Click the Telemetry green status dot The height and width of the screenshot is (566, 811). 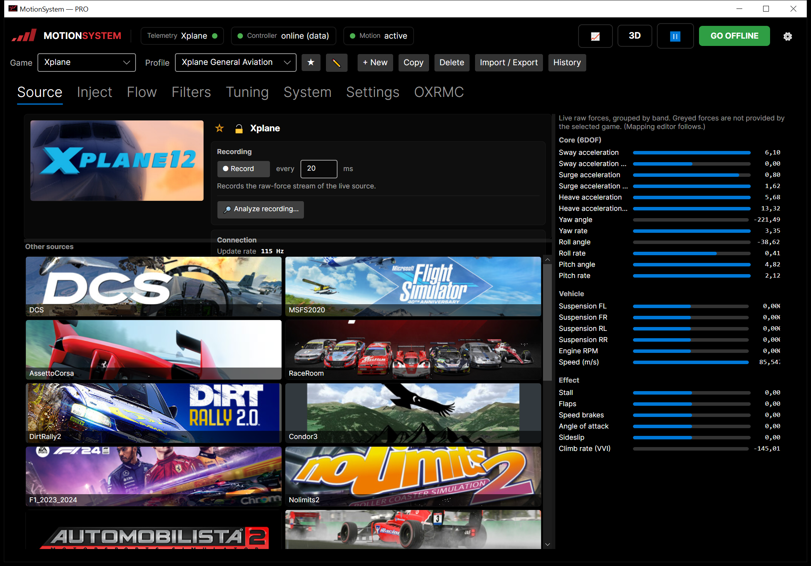[x=215, y=36]
